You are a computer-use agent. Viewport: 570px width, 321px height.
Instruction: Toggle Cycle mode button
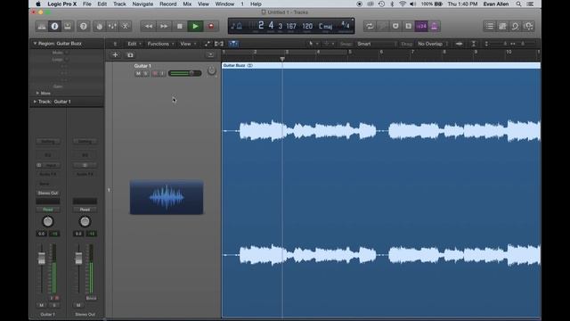point(370,26)
